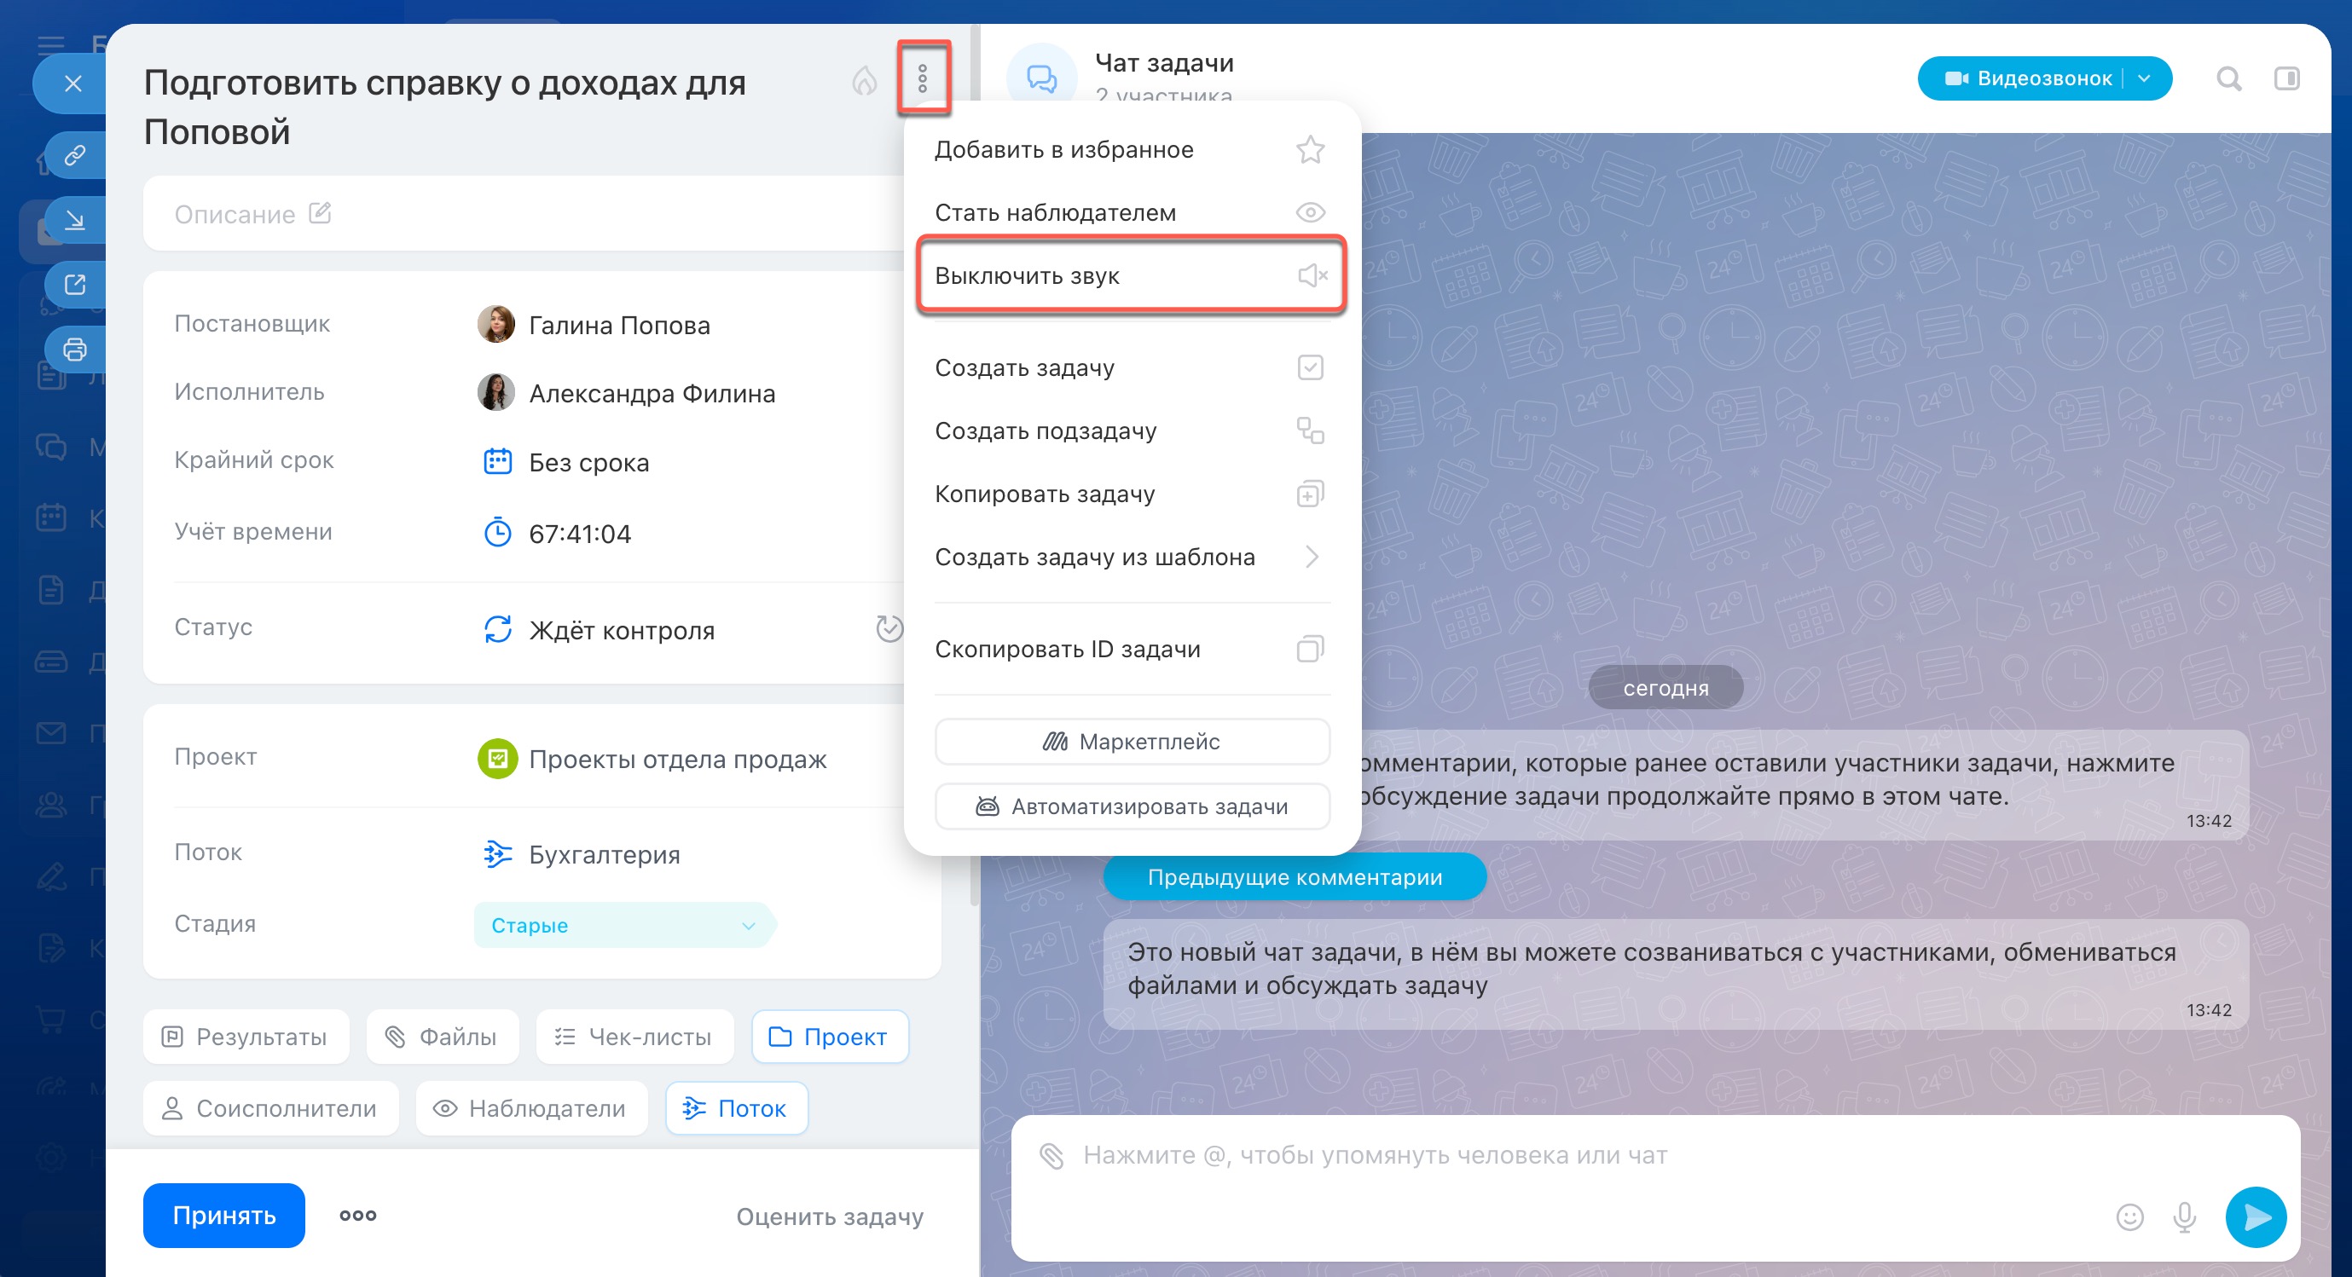Click the search icon in chat header
This screenshot has height=1277, width=2352.
[2228, 79]
